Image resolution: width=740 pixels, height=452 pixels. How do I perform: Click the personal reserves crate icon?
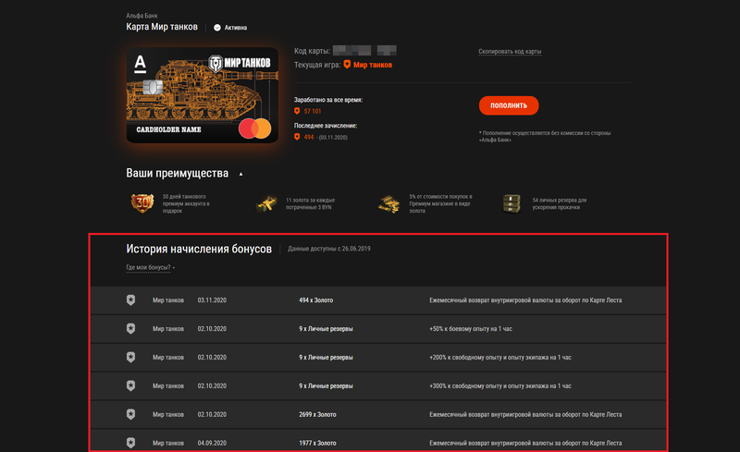pyautogui.click(x=512, y=203)
